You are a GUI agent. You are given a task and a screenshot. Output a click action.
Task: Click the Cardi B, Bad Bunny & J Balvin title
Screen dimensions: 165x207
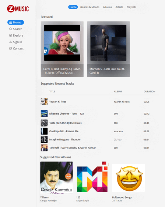[x=62, y=71]
